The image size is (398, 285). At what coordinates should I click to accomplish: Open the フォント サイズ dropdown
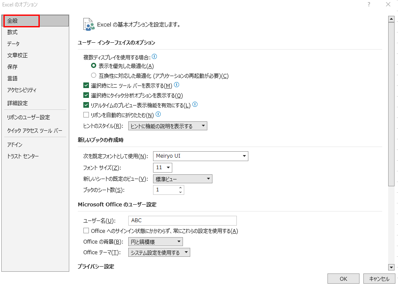click(x=162, y=167)
